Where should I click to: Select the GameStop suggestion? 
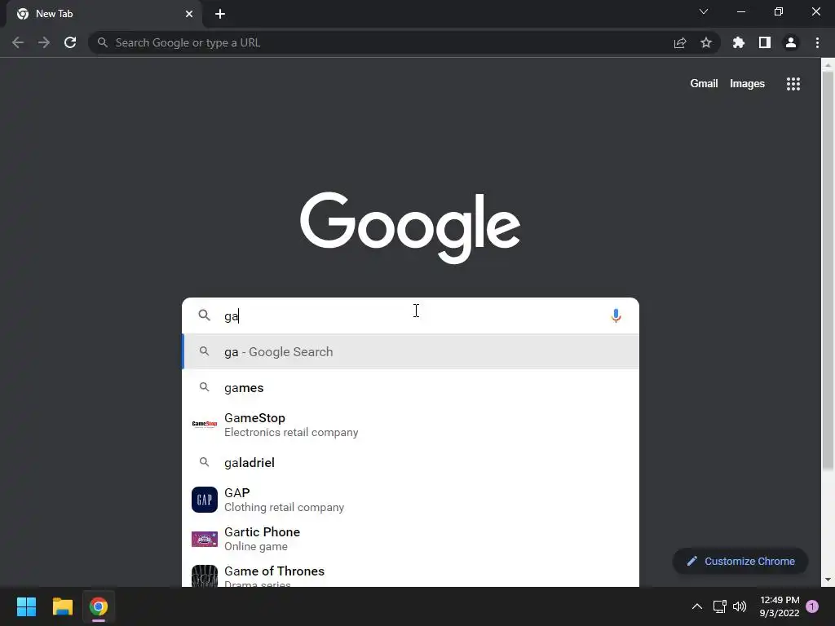(x=410, y=424)
